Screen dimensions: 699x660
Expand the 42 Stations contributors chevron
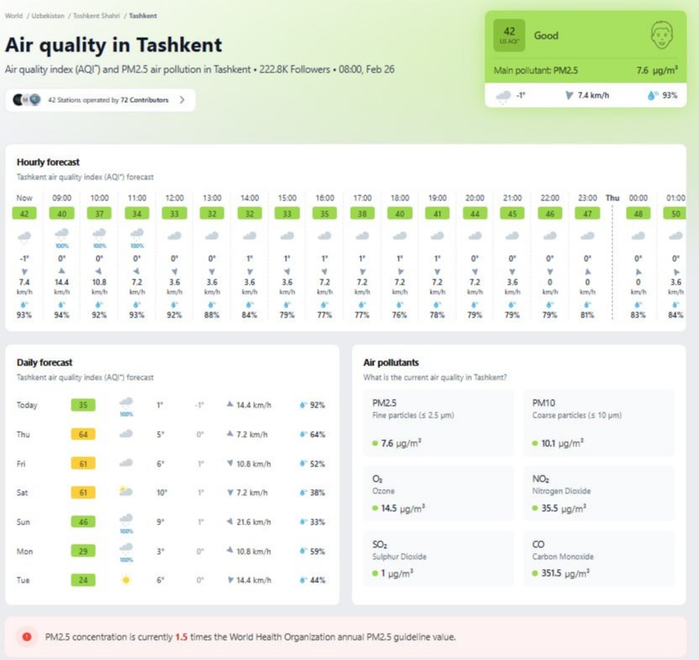(x=183, y=100)
